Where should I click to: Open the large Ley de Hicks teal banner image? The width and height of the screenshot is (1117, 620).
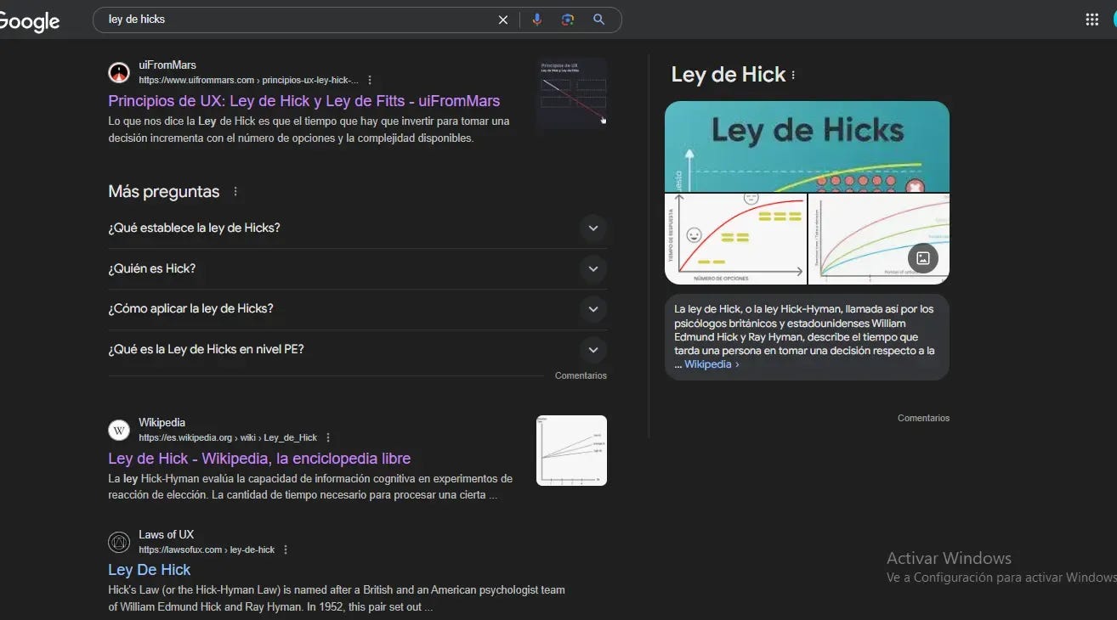pos(807,146)
